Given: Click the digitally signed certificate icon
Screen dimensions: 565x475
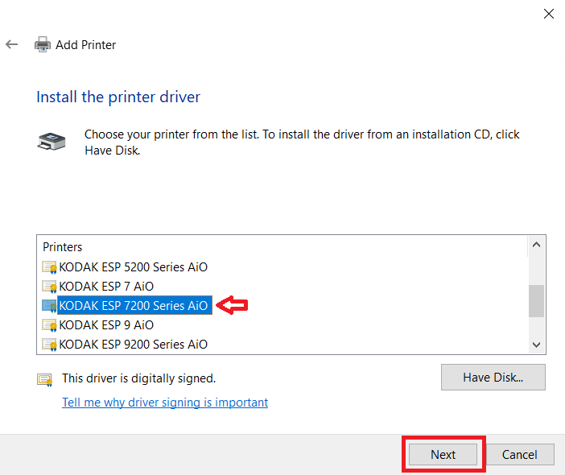Looking at the screenshot, I should (x=45, y=379).
